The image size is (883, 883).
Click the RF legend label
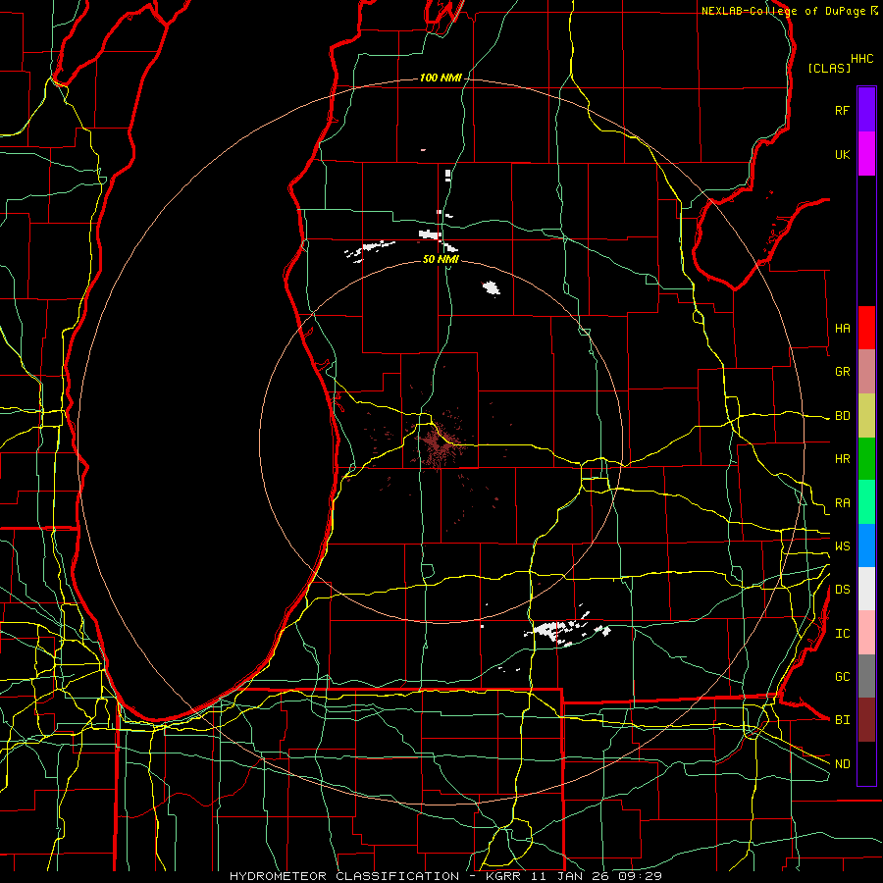(x=842, y=110)
